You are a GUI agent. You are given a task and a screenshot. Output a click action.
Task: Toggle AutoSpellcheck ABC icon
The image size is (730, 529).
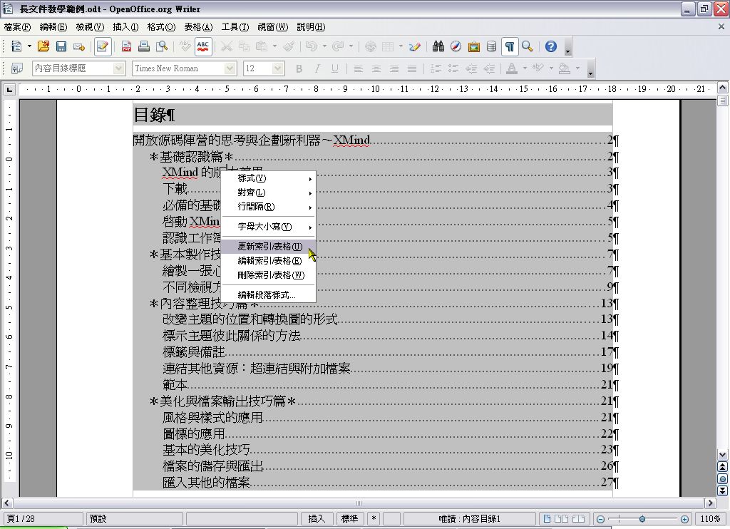click(203, 46)
